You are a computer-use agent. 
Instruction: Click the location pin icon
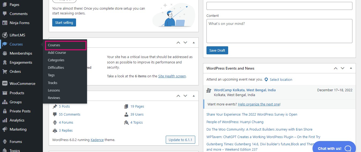(x=266, y=79)
